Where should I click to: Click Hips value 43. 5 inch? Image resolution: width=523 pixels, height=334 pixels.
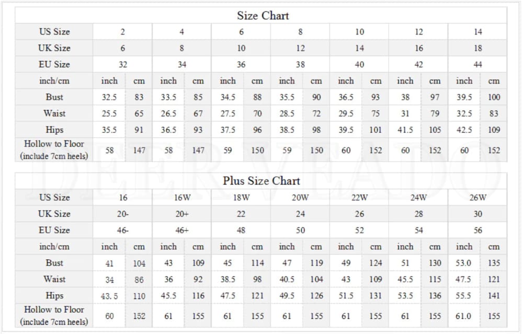tap(109, 296)
